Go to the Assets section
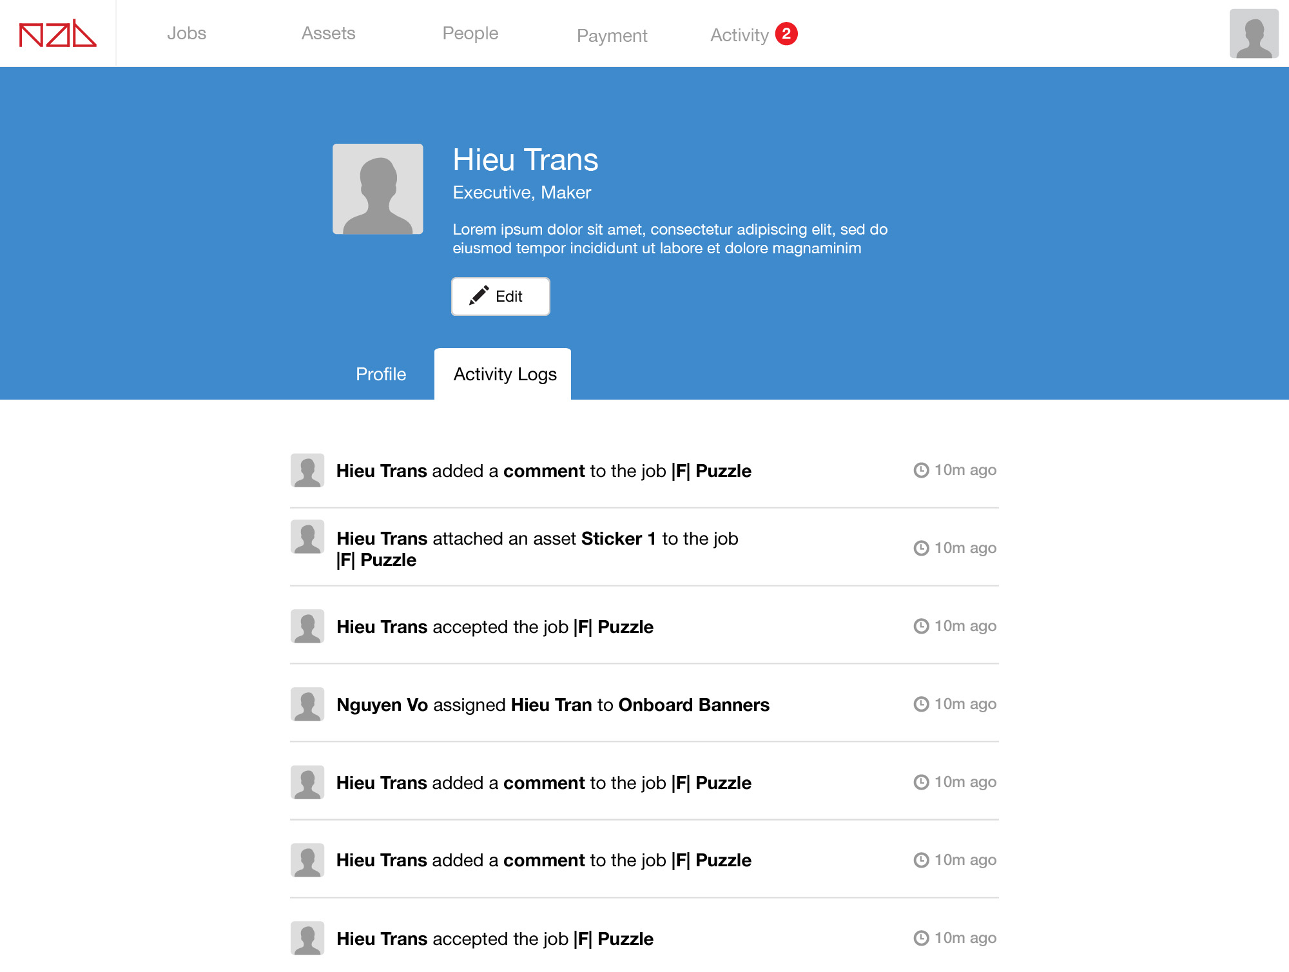This screenshot has height=972, width=1289. (328, 34)
